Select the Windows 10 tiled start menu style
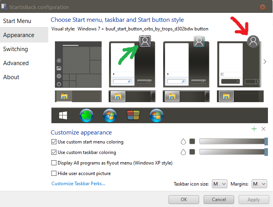 pos(78,64)
